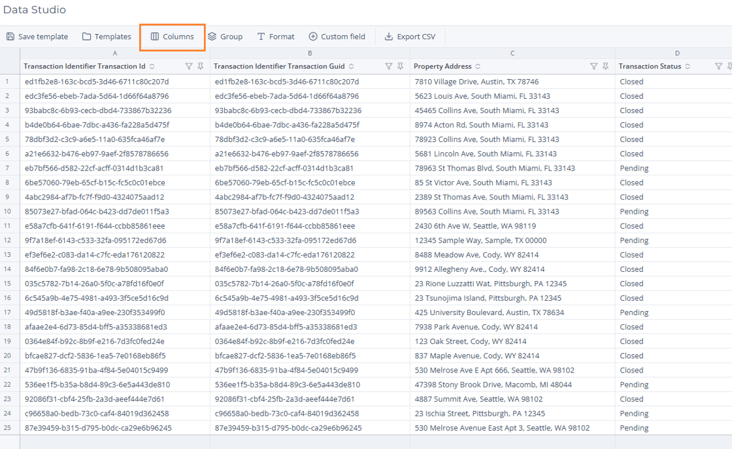Select column letter A header
The width and height of the screenshot is (732, 449).
click(115, 53)
